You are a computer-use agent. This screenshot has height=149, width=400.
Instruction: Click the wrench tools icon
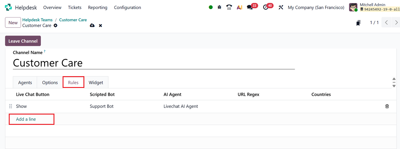281,7
